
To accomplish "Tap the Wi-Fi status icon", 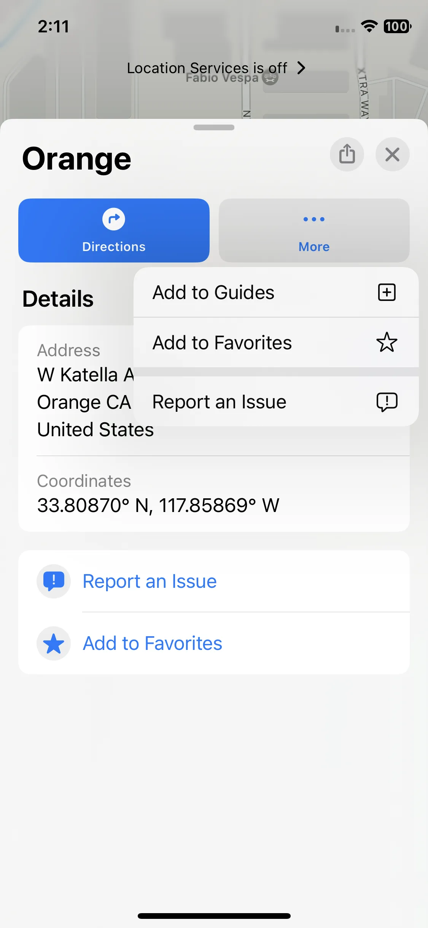I will tap(369, 26).
